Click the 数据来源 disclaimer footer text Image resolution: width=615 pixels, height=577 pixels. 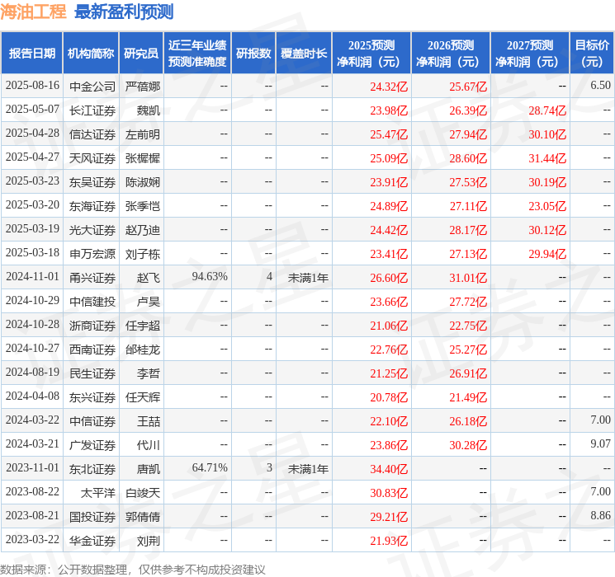(133, 569)
